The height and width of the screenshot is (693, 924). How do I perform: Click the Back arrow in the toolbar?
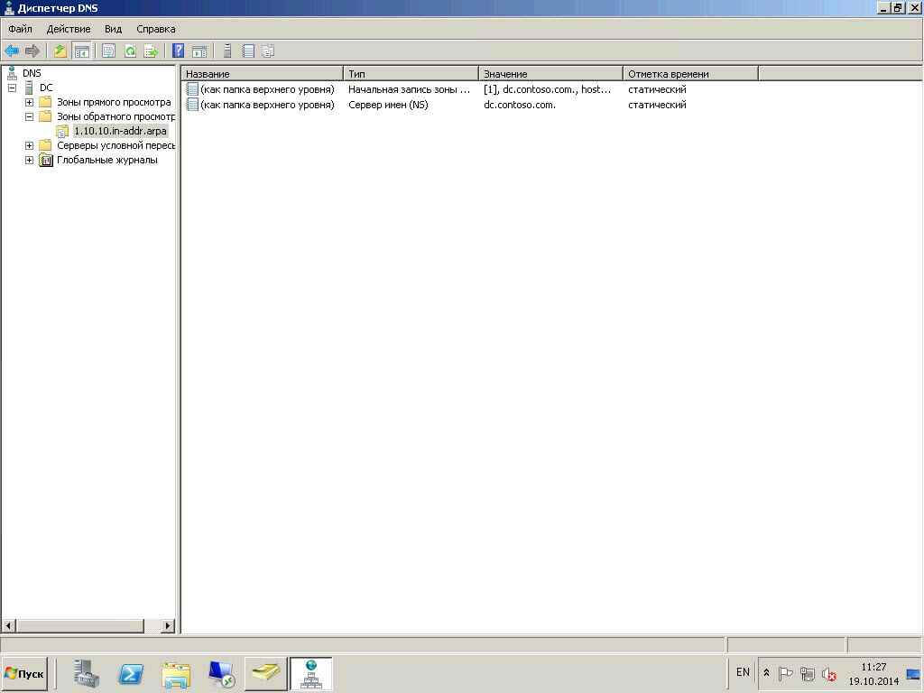coord(12,51)
